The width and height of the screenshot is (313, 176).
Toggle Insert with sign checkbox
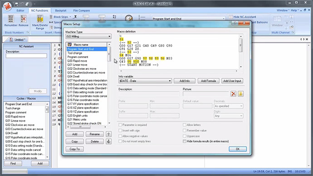(120, 130)
